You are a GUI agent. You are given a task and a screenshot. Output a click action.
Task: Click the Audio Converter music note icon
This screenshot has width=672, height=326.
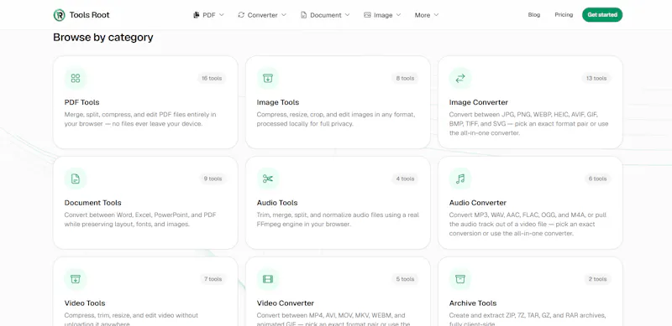tap(460, 179)
